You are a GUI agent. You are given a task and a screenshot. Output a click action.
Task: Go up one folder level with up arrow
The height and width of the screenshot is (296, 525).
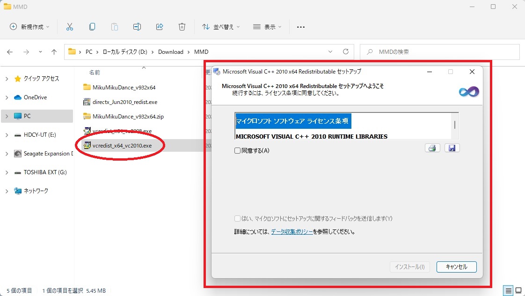pyautogui.click(x=54, y=52)
